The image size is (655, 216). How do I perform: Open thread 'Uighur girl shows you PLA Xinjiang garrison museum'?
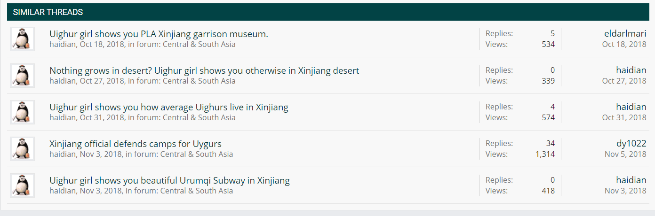[x=159, y=34]
